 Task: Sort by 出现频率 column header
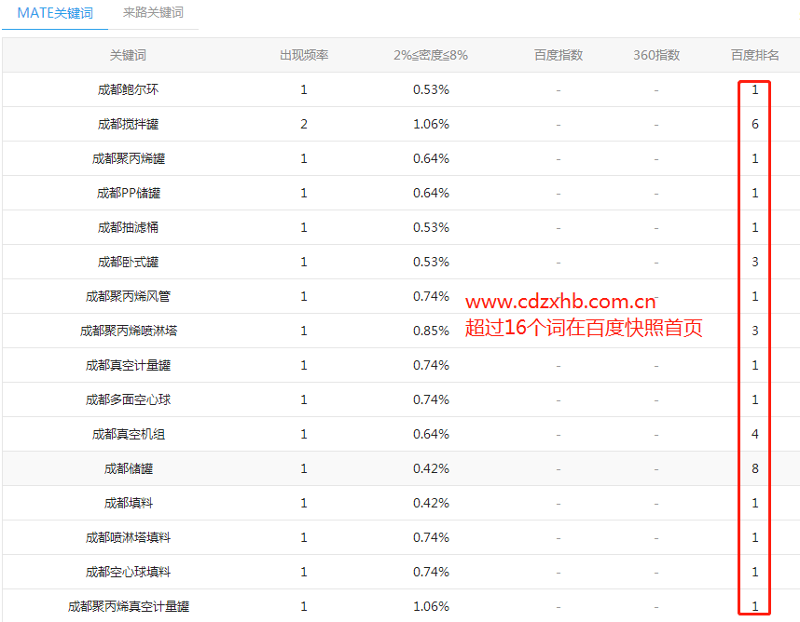point(304,55)
